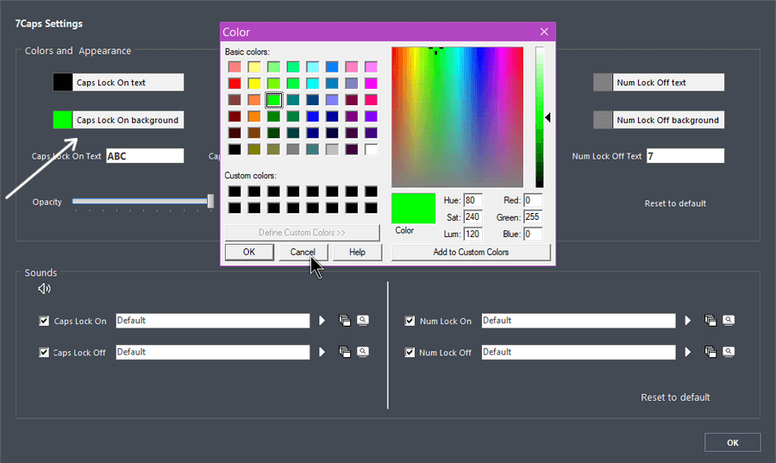776x463 pixels.
Task: Click the Opacity slider handle
Action: 211,201
